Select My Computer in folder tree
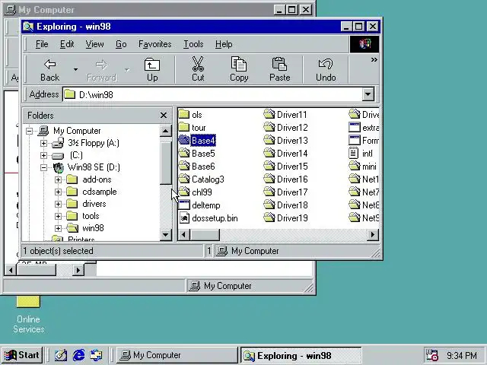Viewport: 487px width, 365px height. tap(77, 131)
